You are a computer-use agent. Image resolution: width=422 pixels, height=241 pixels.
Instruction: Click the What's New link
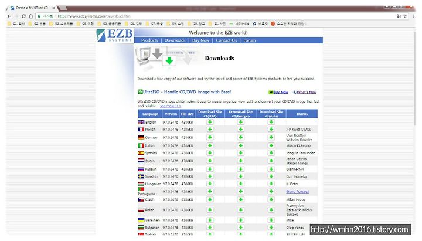click(307, 92)
